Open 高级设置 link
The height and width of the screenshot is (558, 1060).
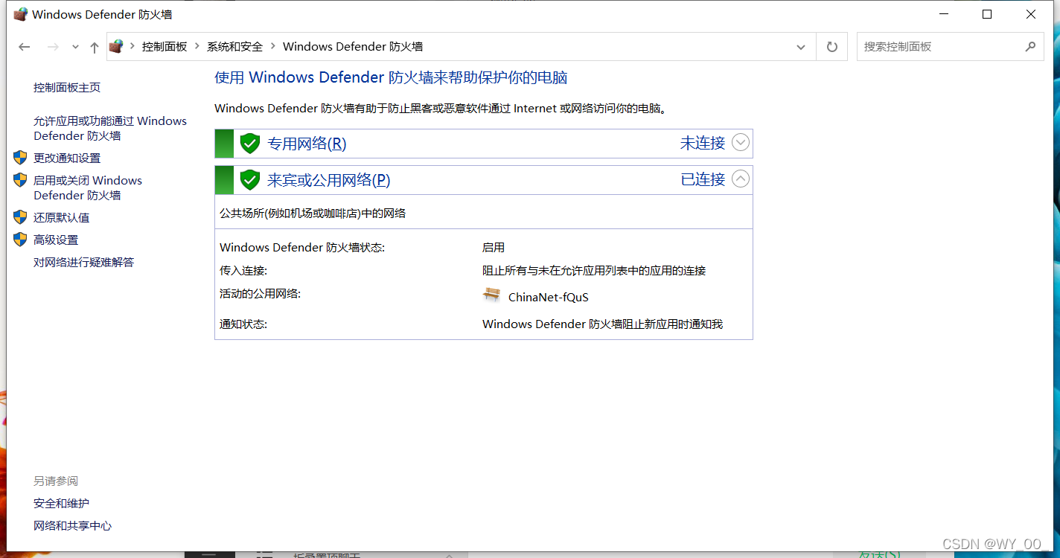56,240
